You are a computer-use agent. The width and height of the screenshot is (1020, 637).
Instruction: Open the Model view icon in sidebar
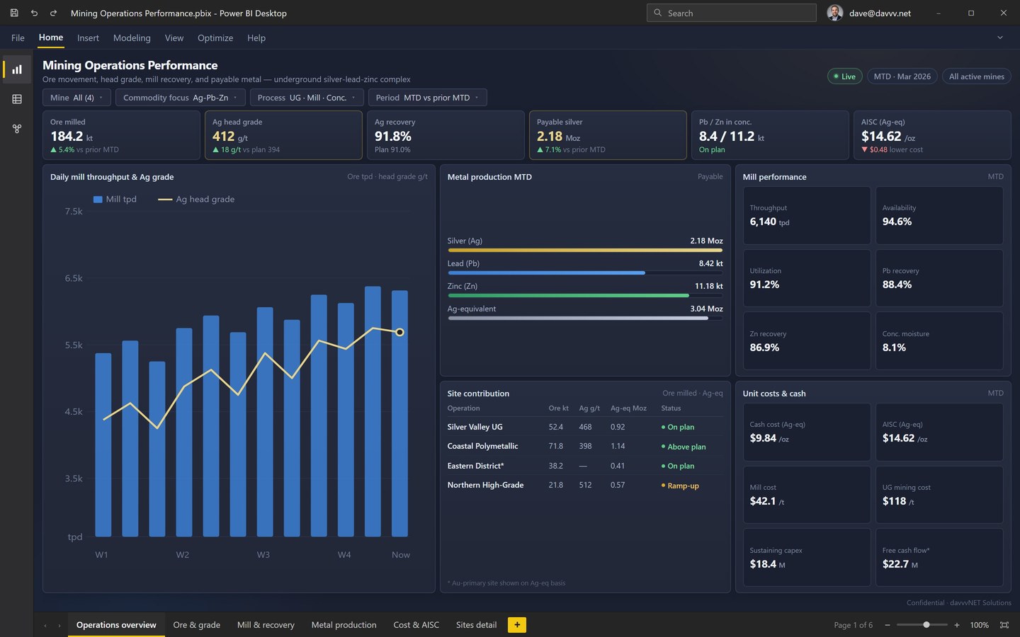coord(17,129)
